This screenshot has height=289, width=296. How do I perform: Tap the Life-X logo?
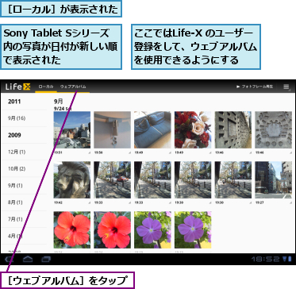point(18,87)
